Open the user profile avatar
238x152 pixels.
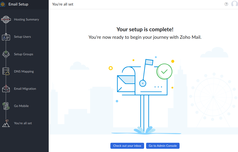[235, 4]
